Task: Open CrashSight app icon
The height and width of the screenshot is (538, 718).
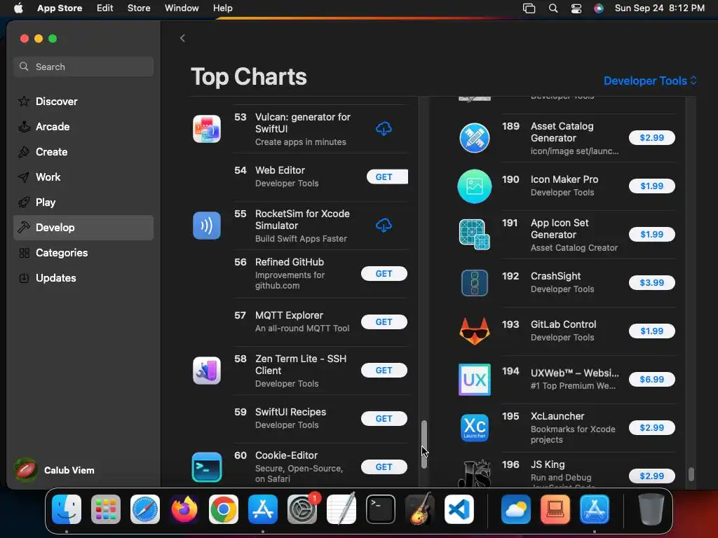Action: (x=475, y=283)
